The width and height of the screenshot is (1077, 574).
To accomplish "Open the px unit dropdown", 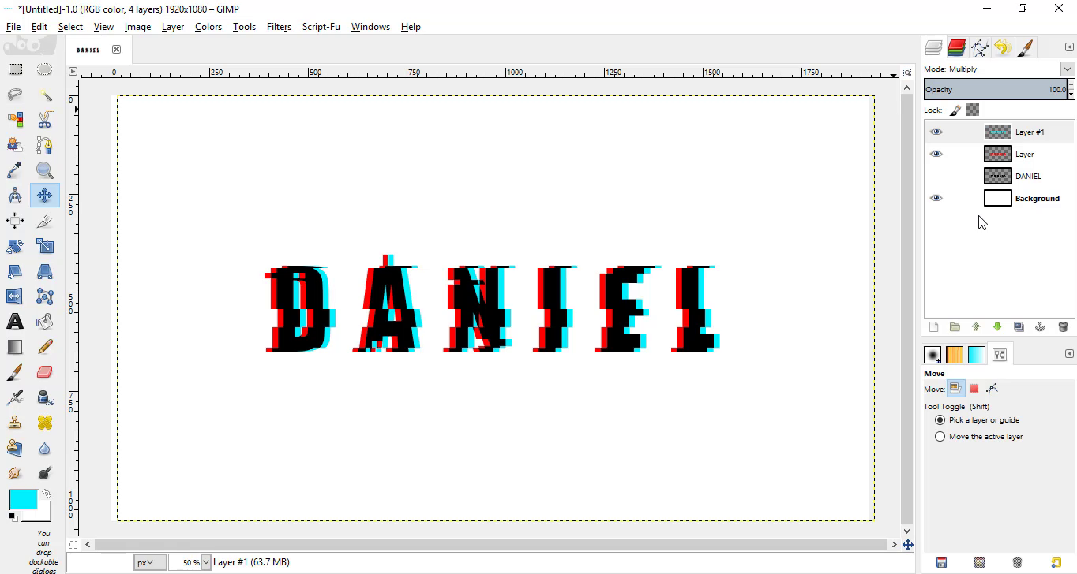I will pyautogui.click(x=148, y=561).
